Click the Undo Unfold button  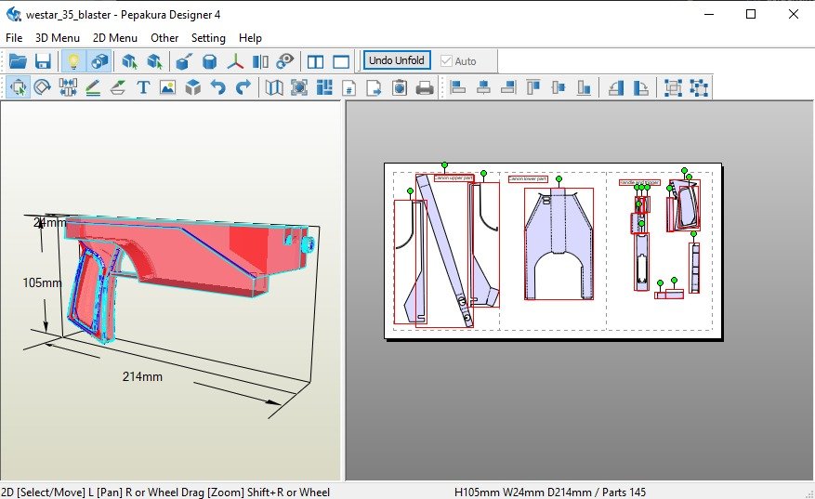coord(397,60)
